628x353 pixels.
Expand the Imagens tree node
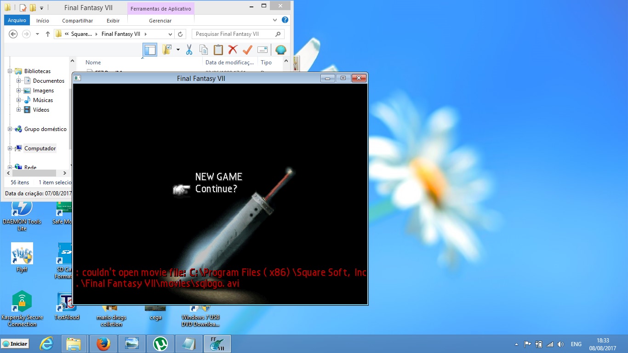(18, 91)
